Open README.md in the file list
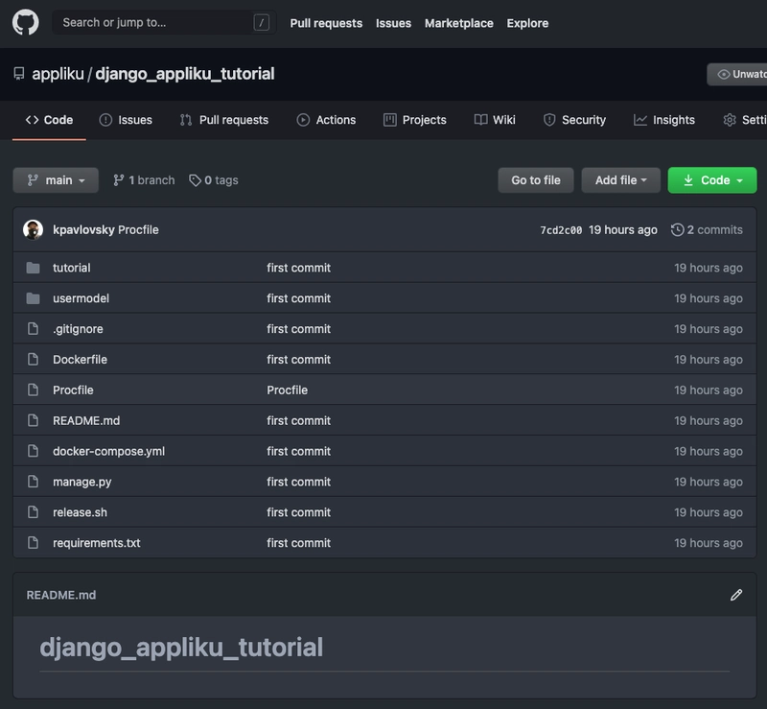Image resolution: width=767 pixels, height=709 pixels. click(86, 420)
